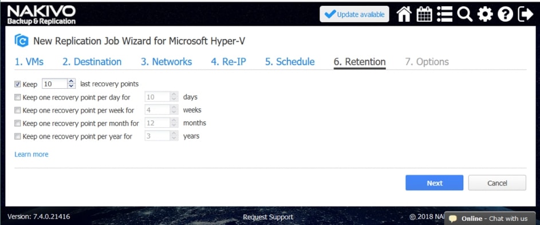Viewport: 540px width, 225px height.
Task: Open the help question mark icon
Action: click(505, 14)
